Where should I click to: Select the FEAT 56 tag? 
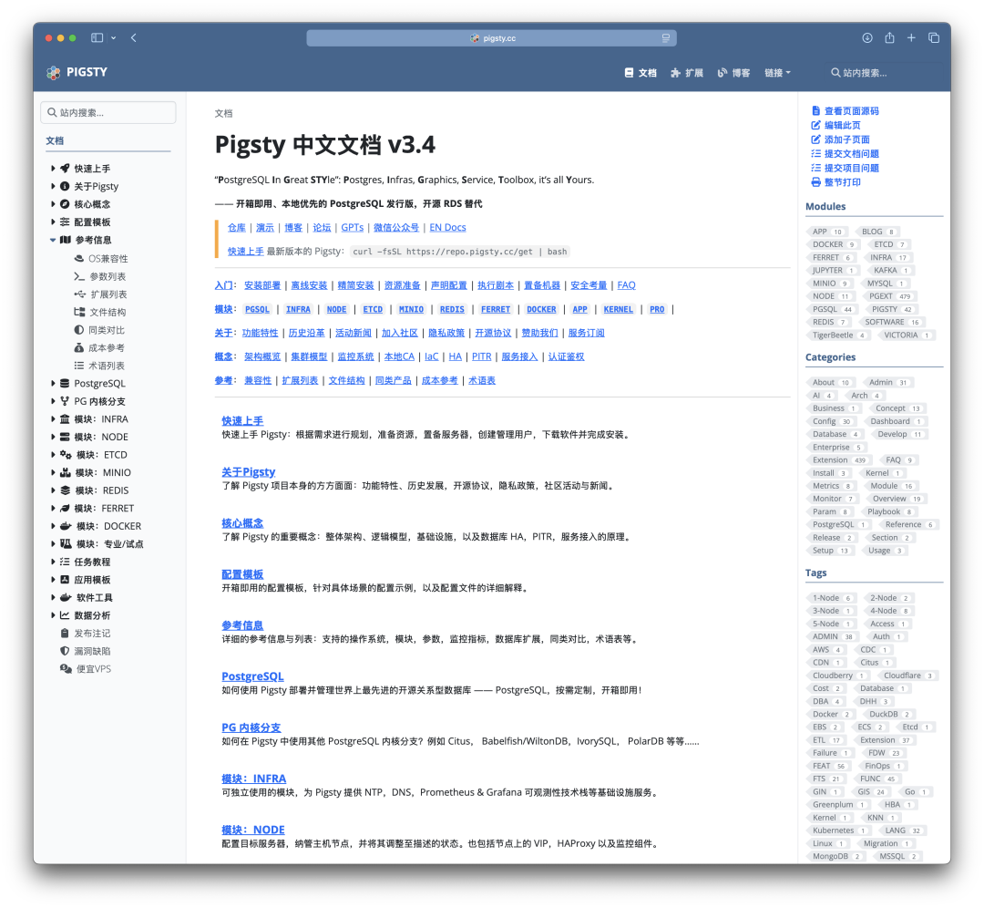click(x=828, y=766)
